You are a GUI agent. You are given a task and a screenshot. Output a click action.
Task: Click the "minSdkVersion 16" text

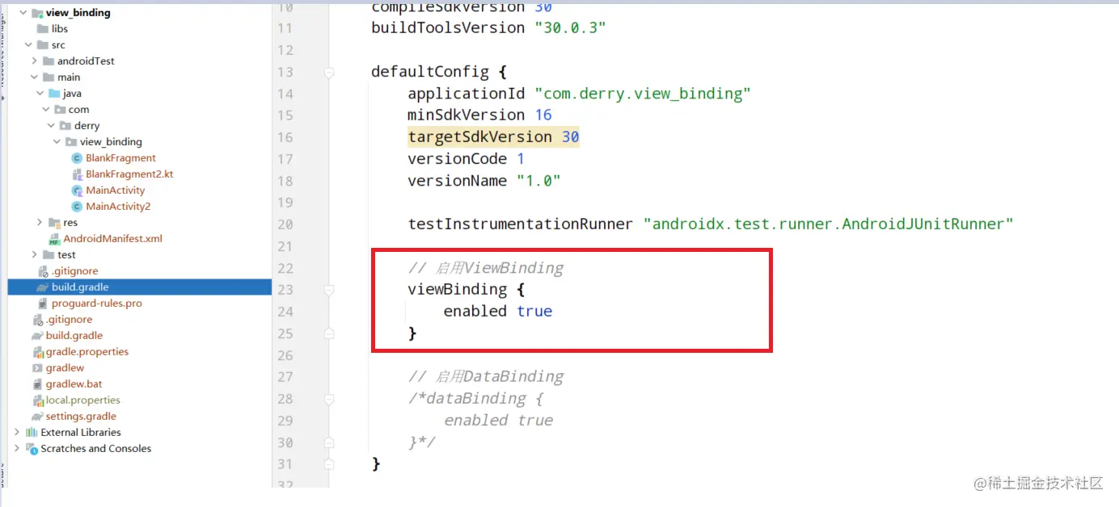point(479,115)
